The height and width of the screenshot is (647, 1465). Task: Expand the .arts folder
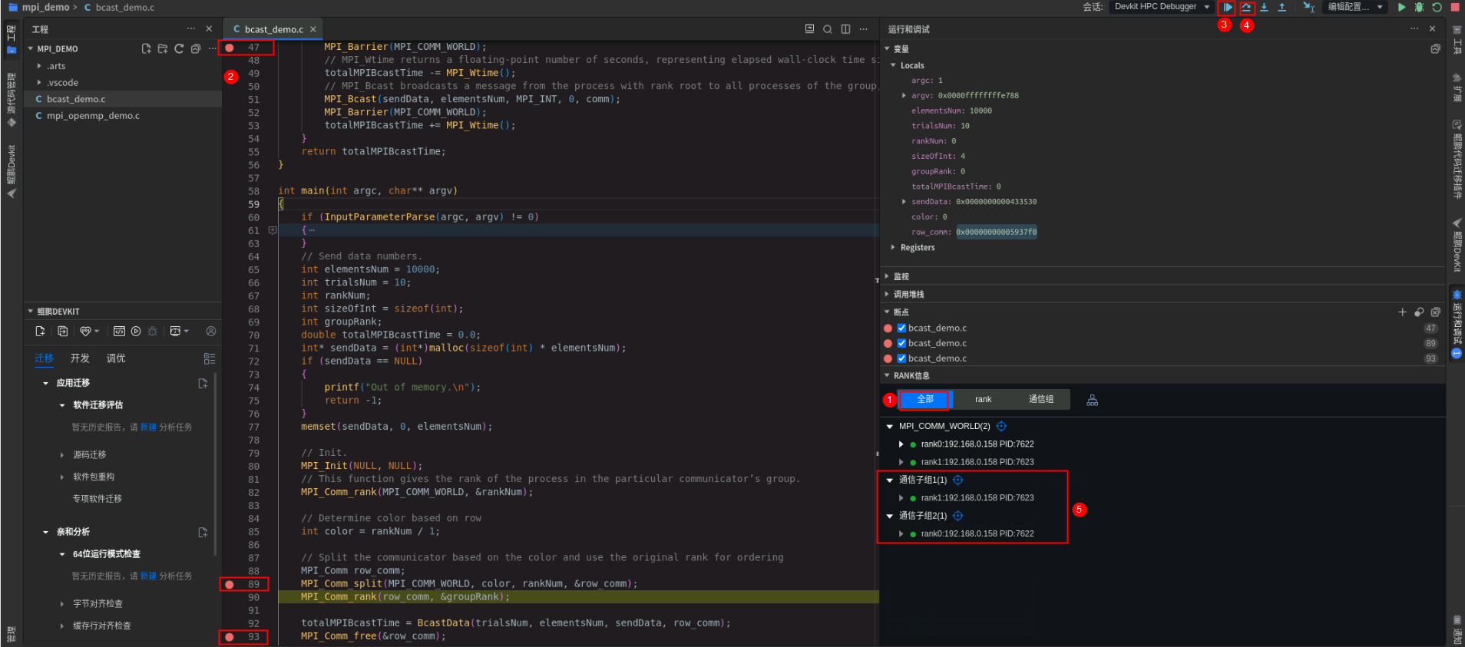point(39,66)
